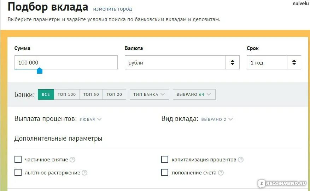Switch to ТОП 20 banks filter
The image size is (310, 191).
coord(114,94)
